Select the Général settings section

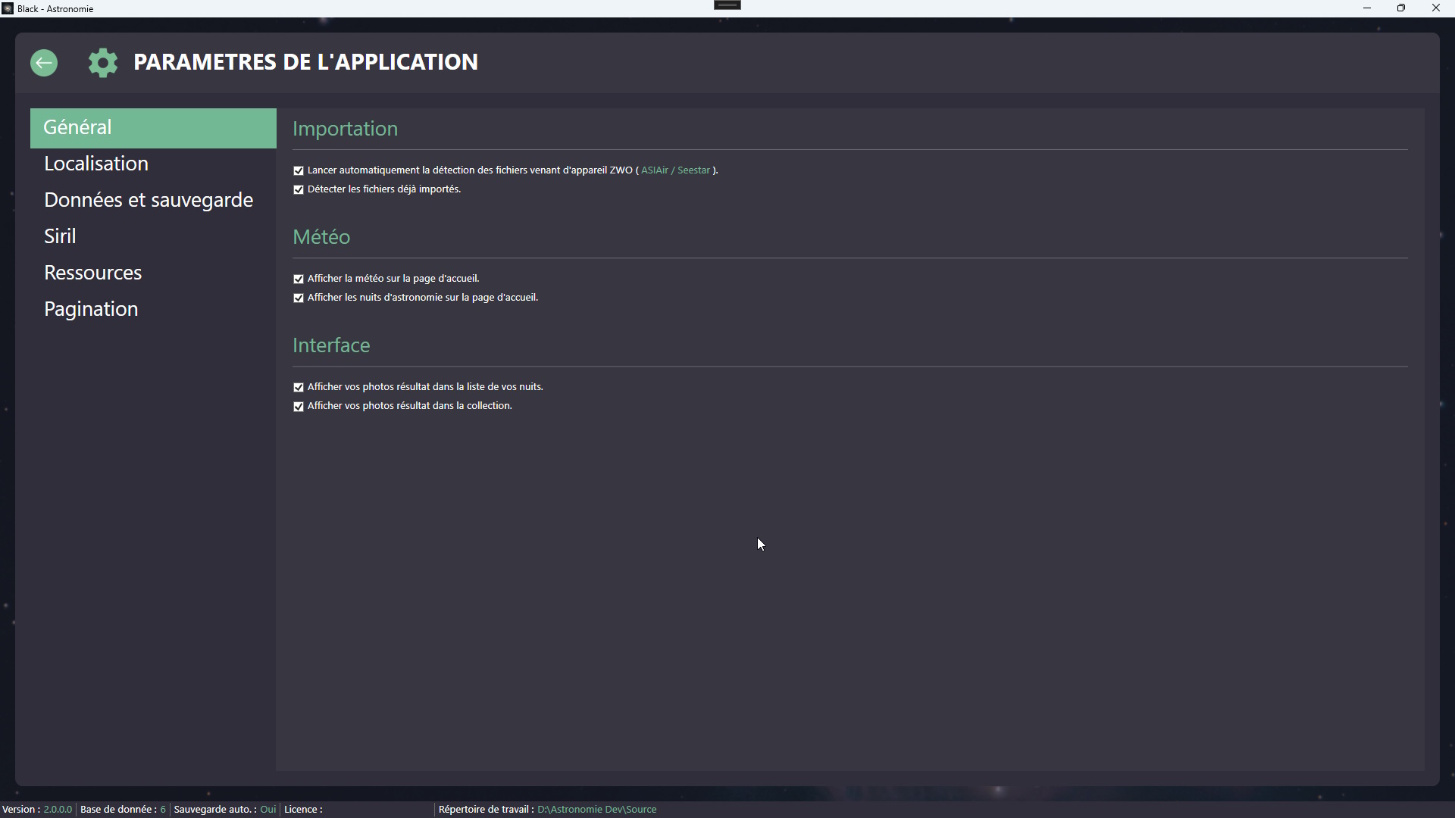click(x=77, y=127)
